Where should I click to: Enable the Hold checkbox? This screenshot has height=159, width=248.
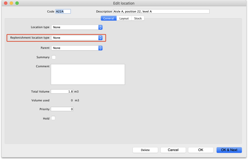tap(53, 118)
